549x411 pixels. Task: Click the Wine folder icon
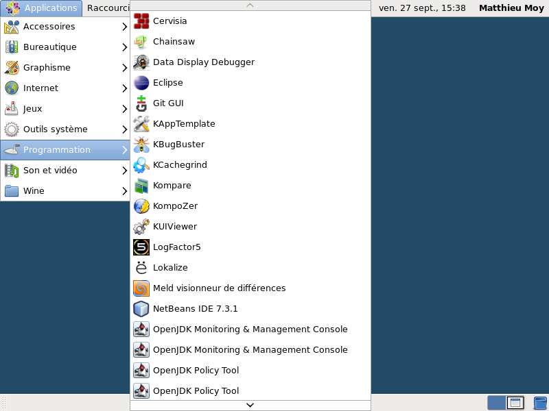[12, 191]
